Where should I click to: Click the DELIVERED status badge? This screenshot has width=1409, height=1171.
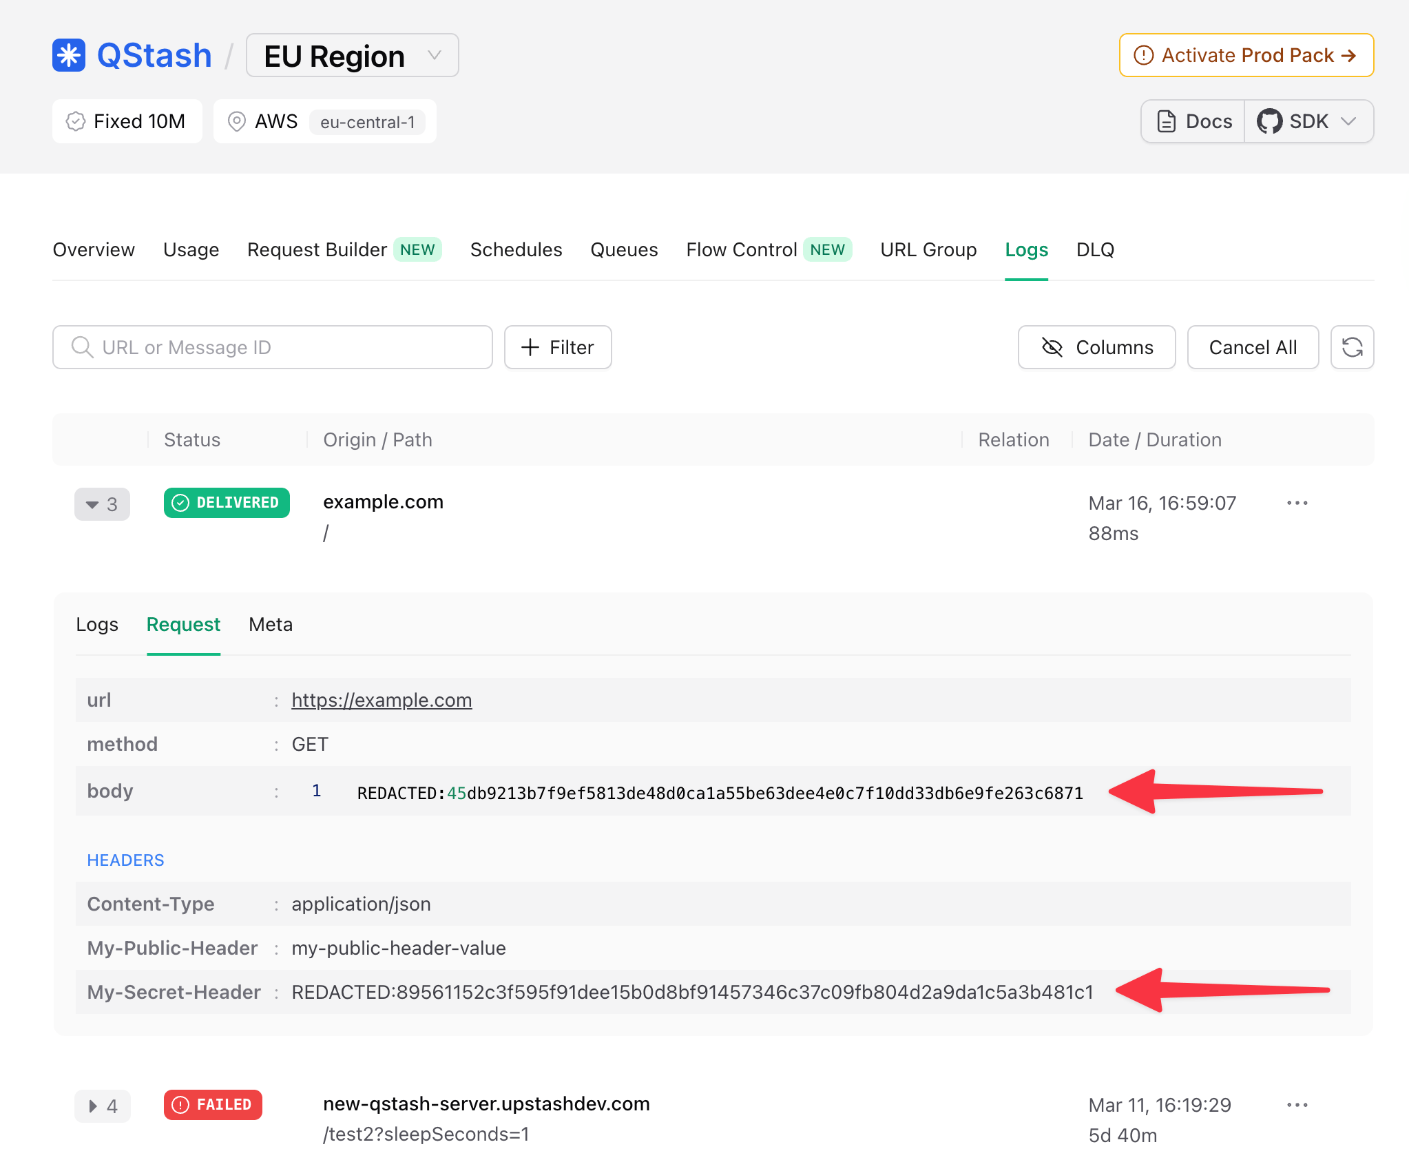click(227, 503)
